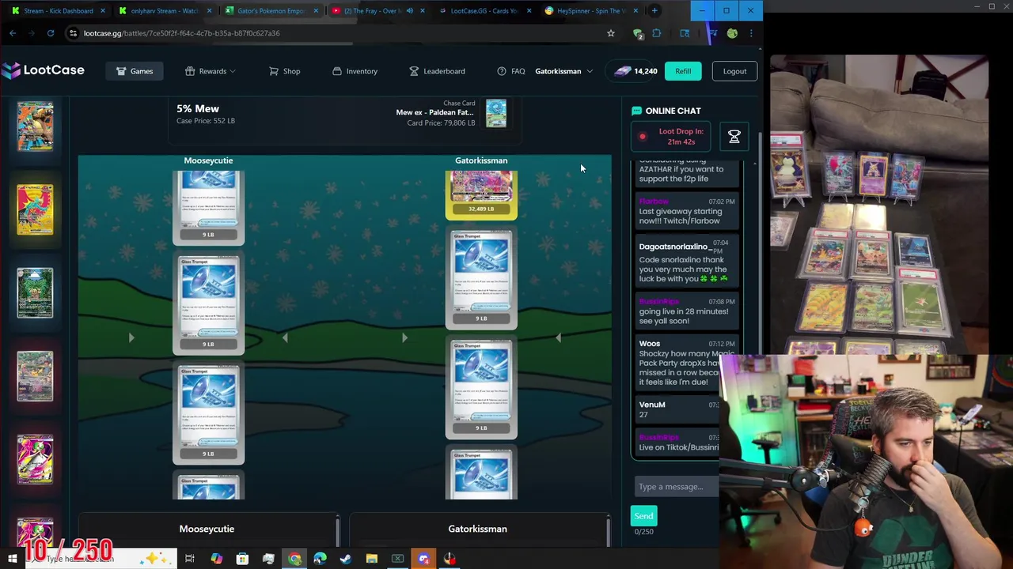Mute audio on The Fray tab
The image size is (1013, 569).
(409, 11)
